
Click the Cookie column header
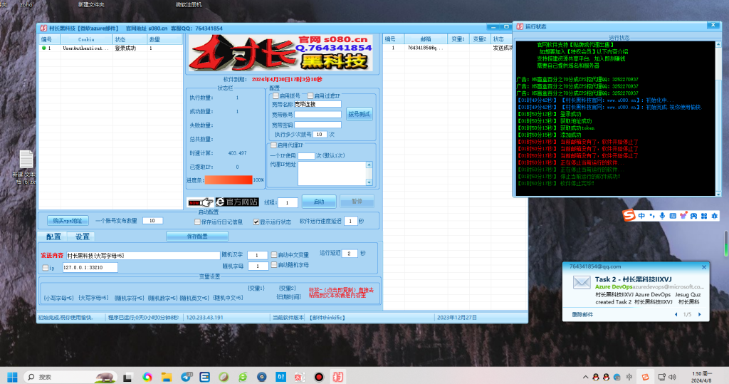[86, 40]
